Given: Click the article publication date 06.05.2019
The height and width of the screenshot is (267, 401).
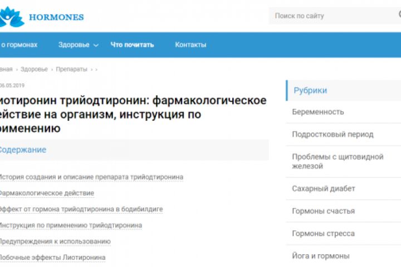Looking at the screenshot, I should click(12, 85).
